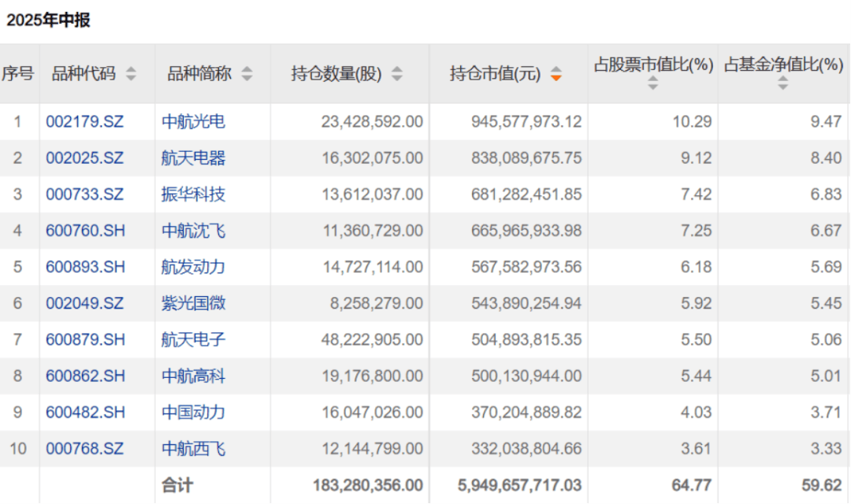
Task: Select stock ratio value 5.44
Action: tap(697, 376)
